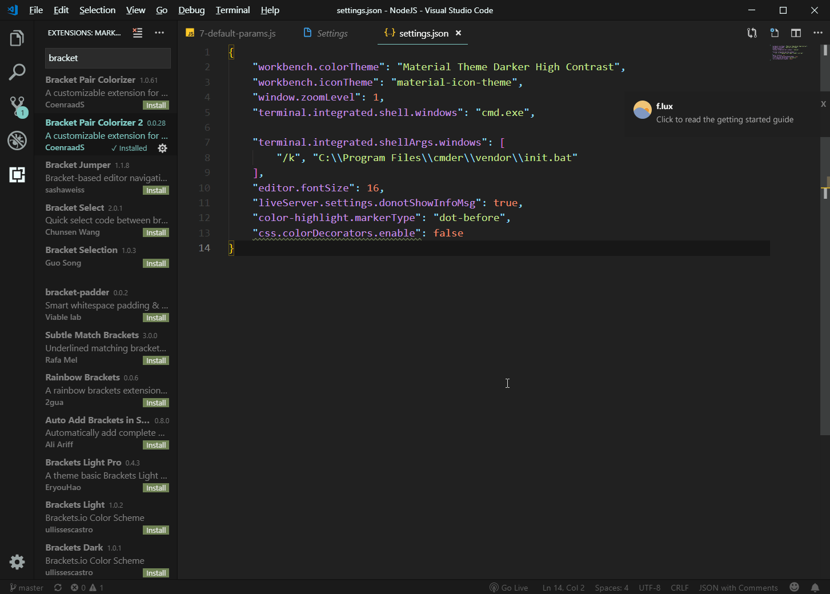The height and width of the screenshot is (594, 830).
Task: Synchronize changes from status bar
Action: pos(58,588)
